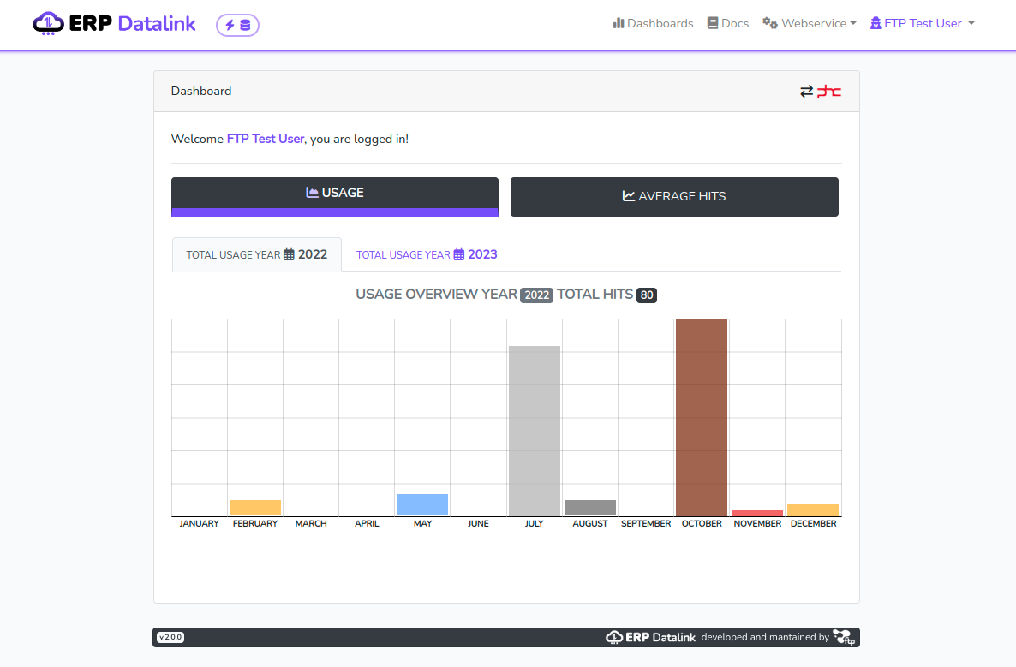1016x667 pixels.
Task: Switch to Total Usage Year 2023 tab
Action: [427, 254]
